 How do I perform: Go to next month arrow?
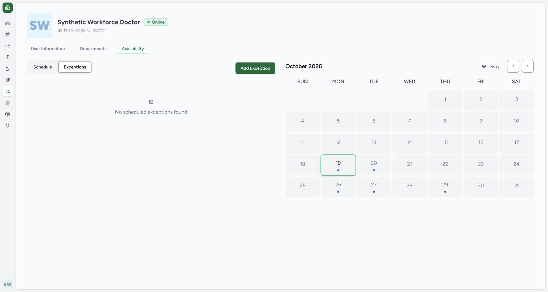coord(528,66)
